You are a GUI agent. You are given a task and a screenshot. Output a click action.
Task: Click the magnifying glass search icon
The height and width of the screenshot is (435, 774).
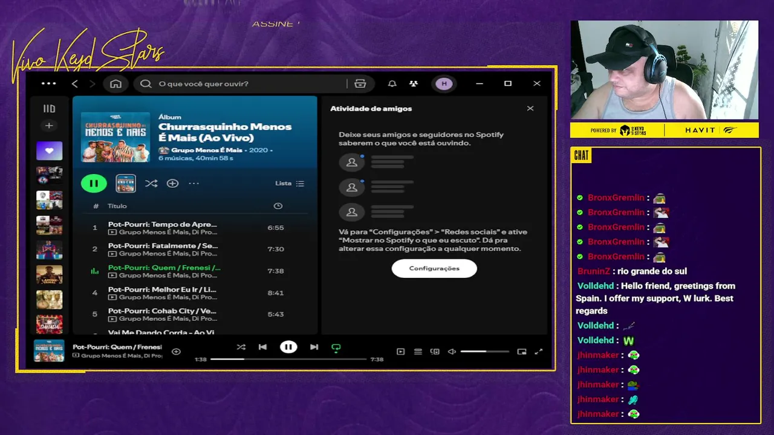146,83
